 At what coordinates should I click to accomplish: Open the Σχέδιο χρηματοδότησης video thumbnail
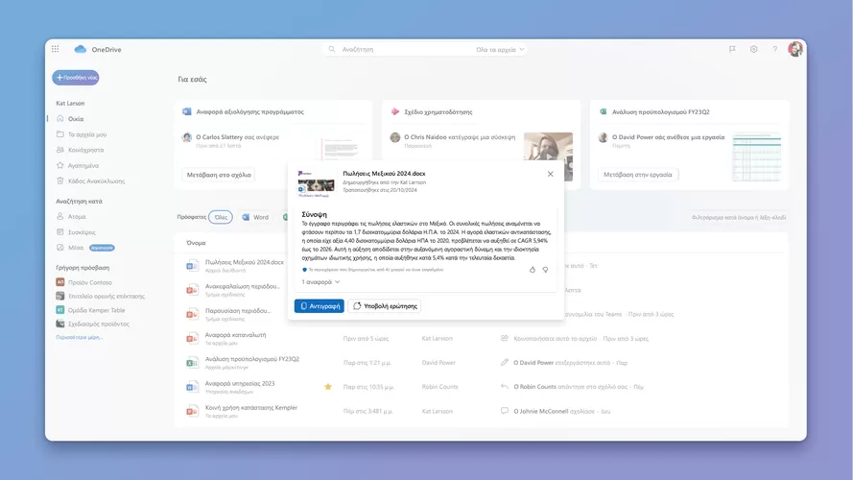click(548, 156)
